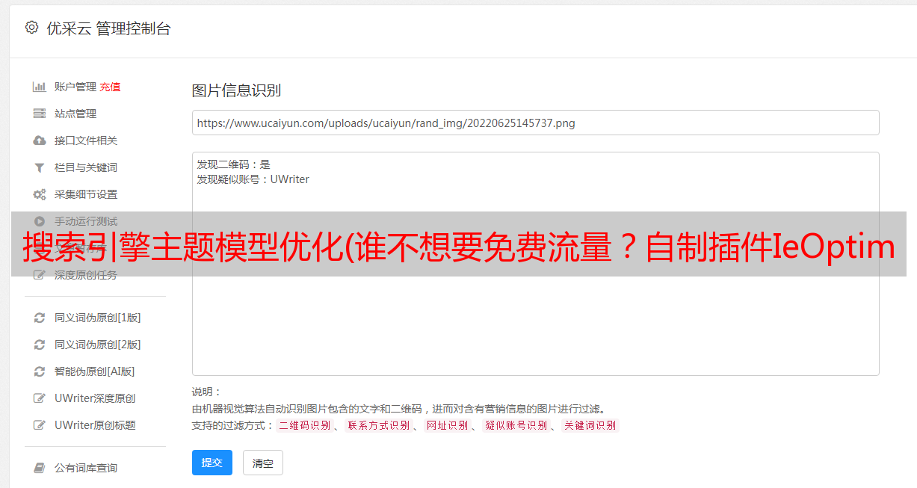Click the result line 发现二维码：是
Viewport: 917px width, 488px height.
(x=234, y=164)
